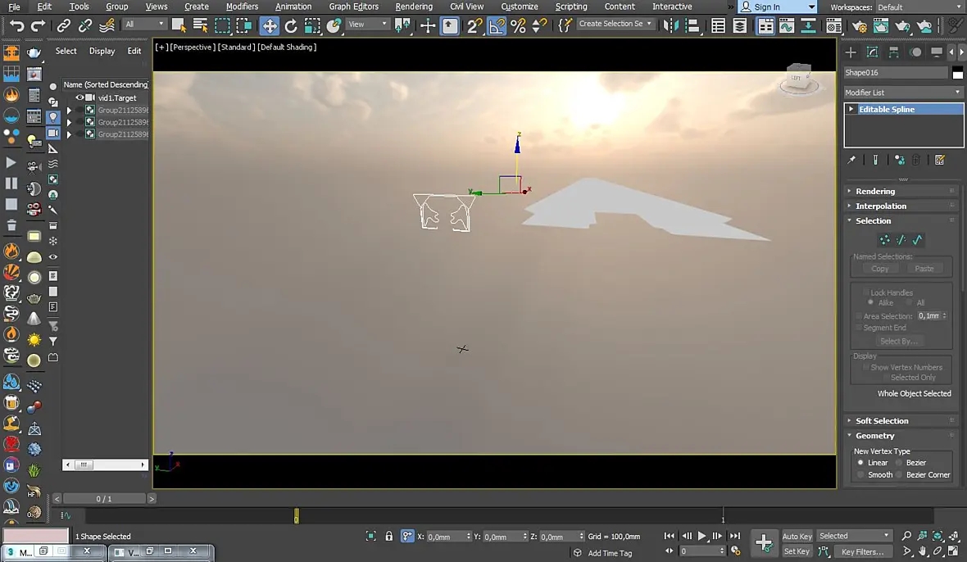Toggle the Spinner Snap icon
967x562 pixels.
(539, 25)
